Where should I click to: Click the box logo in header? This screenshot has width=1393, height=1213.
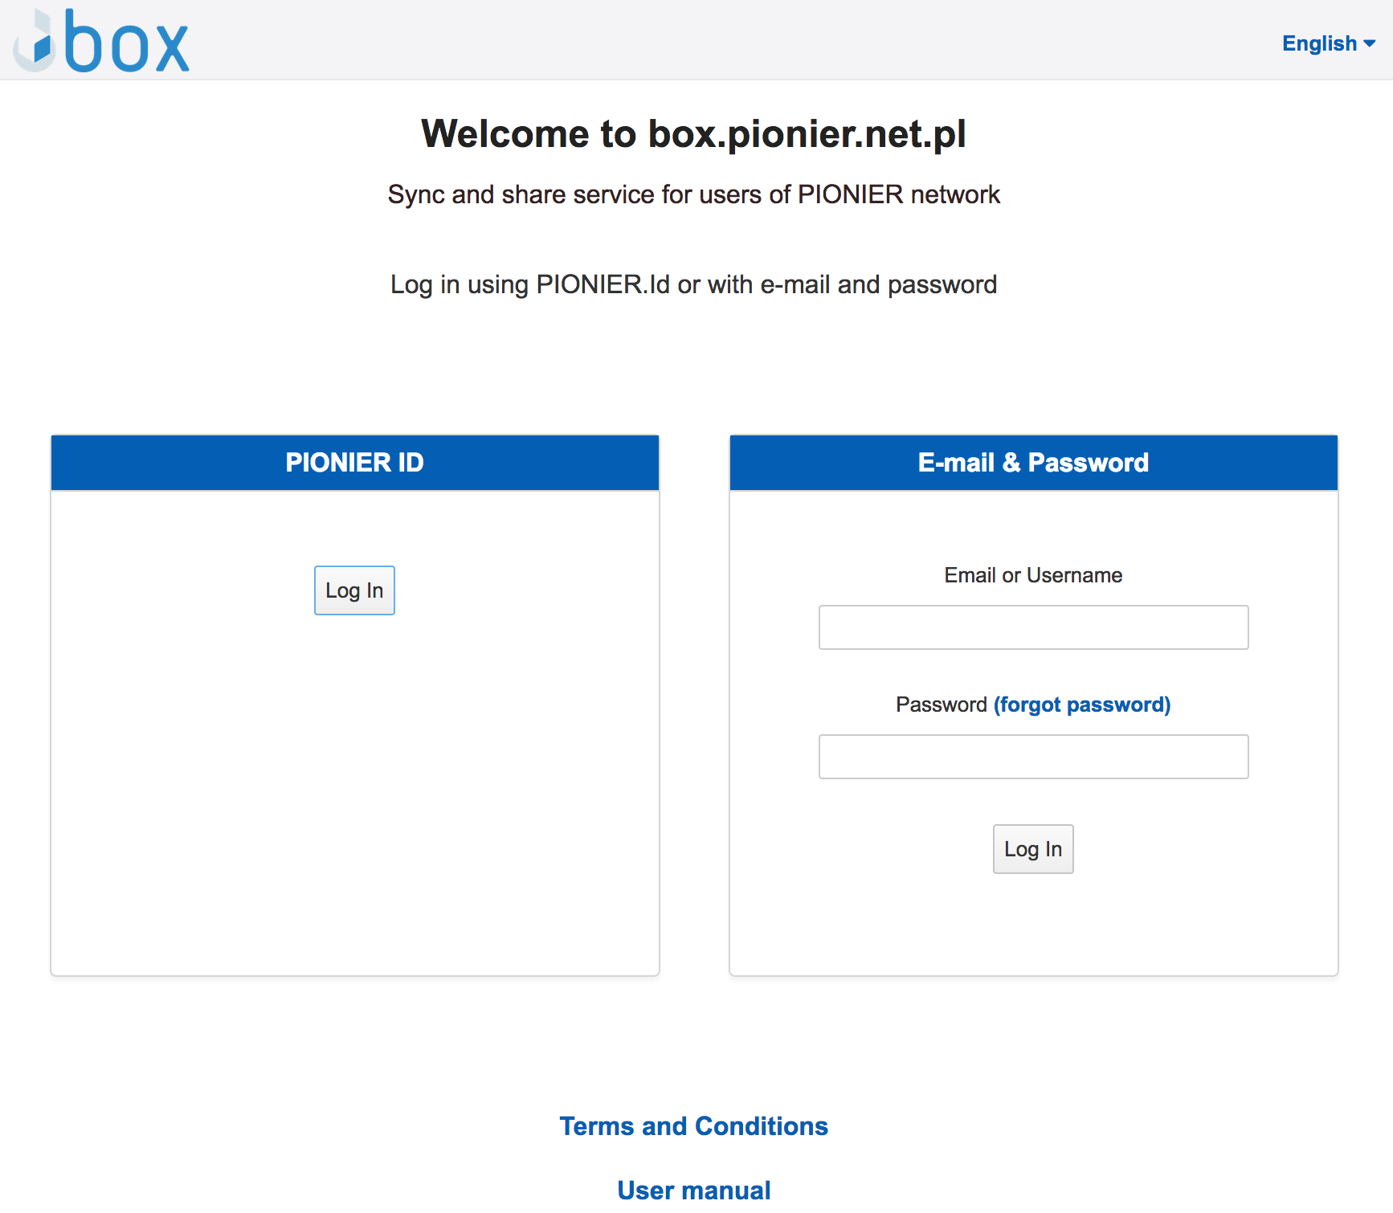click(101, 40)
